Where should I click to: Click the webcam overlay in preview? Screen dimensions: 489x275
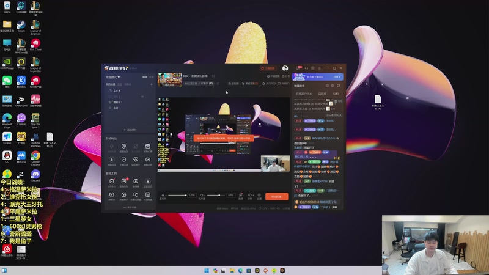[275, 163]
